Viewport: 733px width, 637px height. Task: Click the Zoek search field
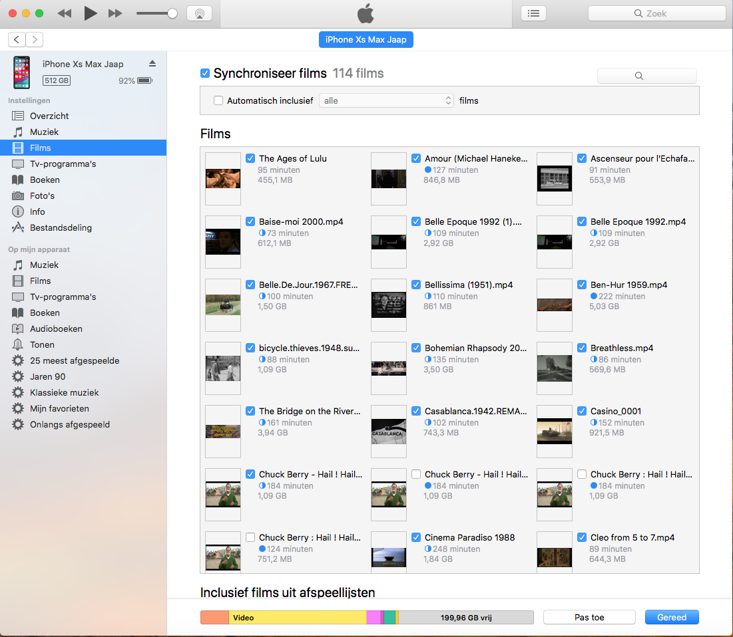(x=656, y=13)
